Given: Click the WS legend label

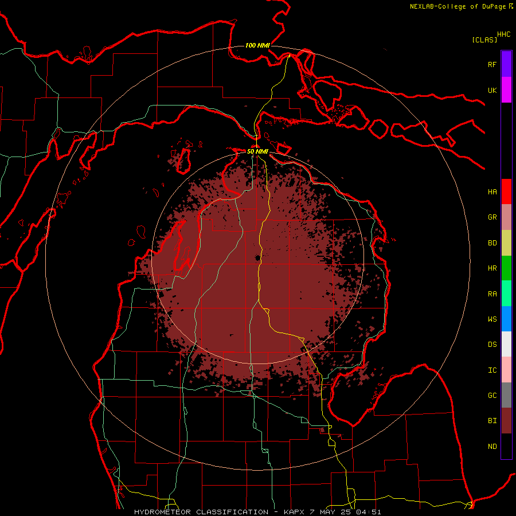Looking at the screenshot, I should (492, 319).
